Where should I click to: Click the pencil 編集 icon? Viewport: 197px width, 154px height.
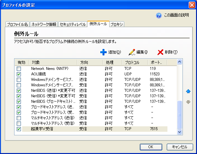[x=132, y=52]
